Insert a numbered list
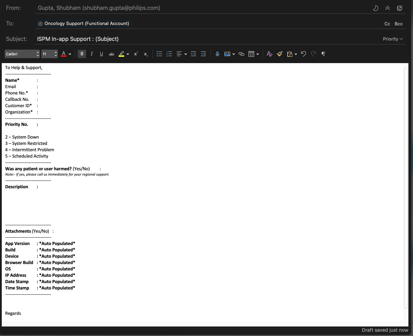 coord(169,54)
